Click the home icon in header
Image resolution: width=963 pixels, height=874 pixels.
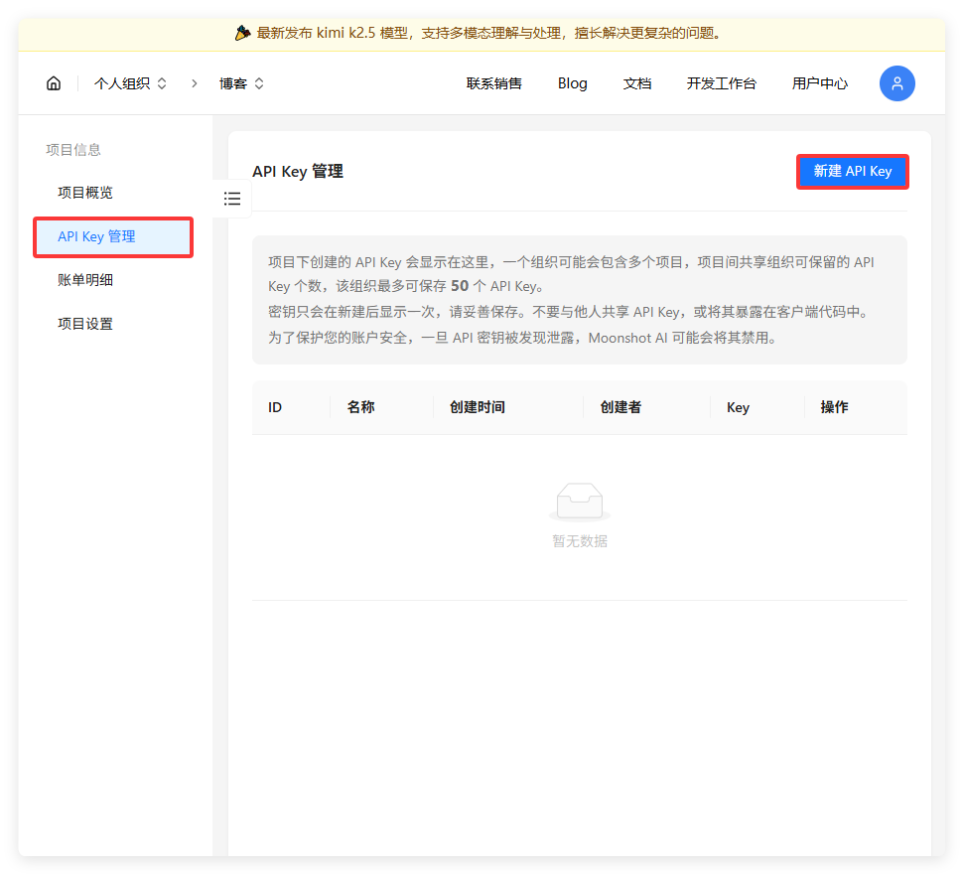[x=54, y=83]
